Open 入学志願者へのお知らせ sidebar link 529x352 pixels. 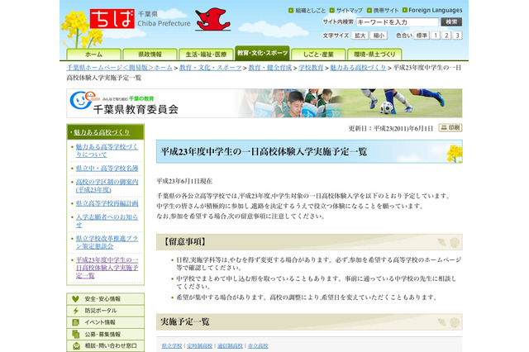(x=107, y=221)
